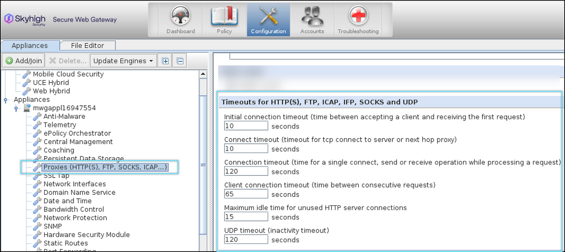Viewport: 565px width, 252px height.
Task: Click the Connection timeout field showing 120
Action: pyautogui.click(x=246, y=171)
